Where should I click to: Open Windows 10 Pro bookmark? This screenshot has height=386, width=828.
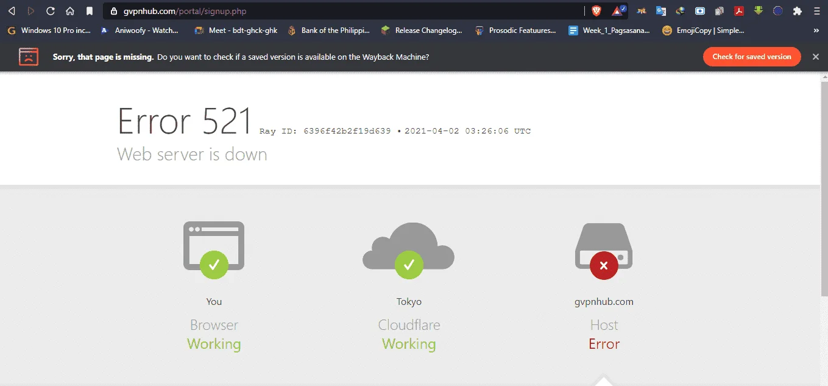coord(49,30)
